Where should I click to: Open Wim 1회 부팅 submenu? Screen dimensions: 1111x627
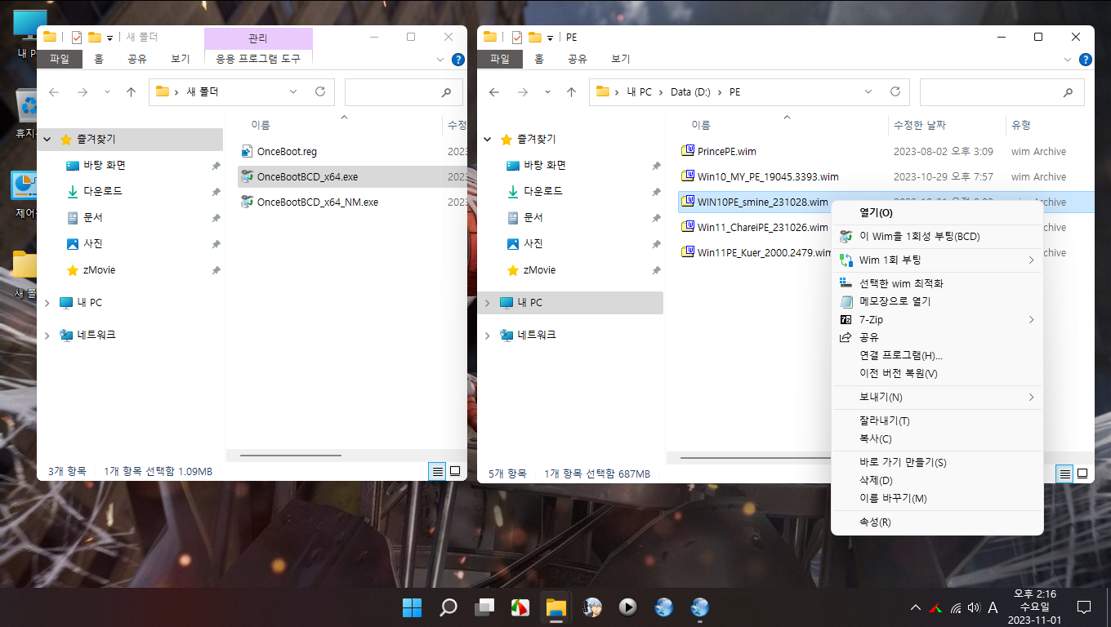click(937, 260)
